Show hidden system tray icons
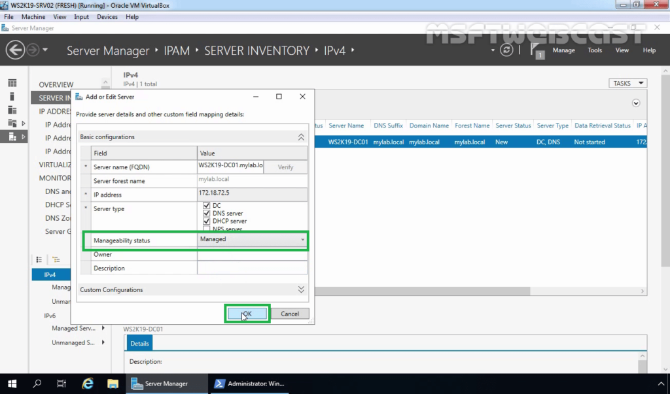 (661, 384)
